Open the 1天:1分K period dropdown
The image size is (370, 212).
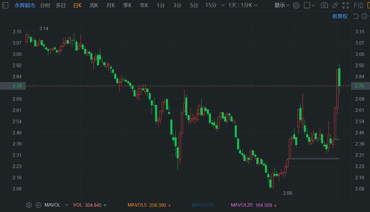tap(243, 5)
